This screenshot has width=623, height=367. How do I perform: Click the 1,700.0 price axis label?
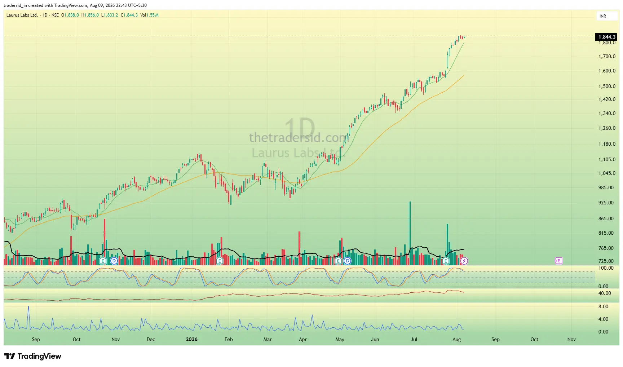click(x=607, y=56)
